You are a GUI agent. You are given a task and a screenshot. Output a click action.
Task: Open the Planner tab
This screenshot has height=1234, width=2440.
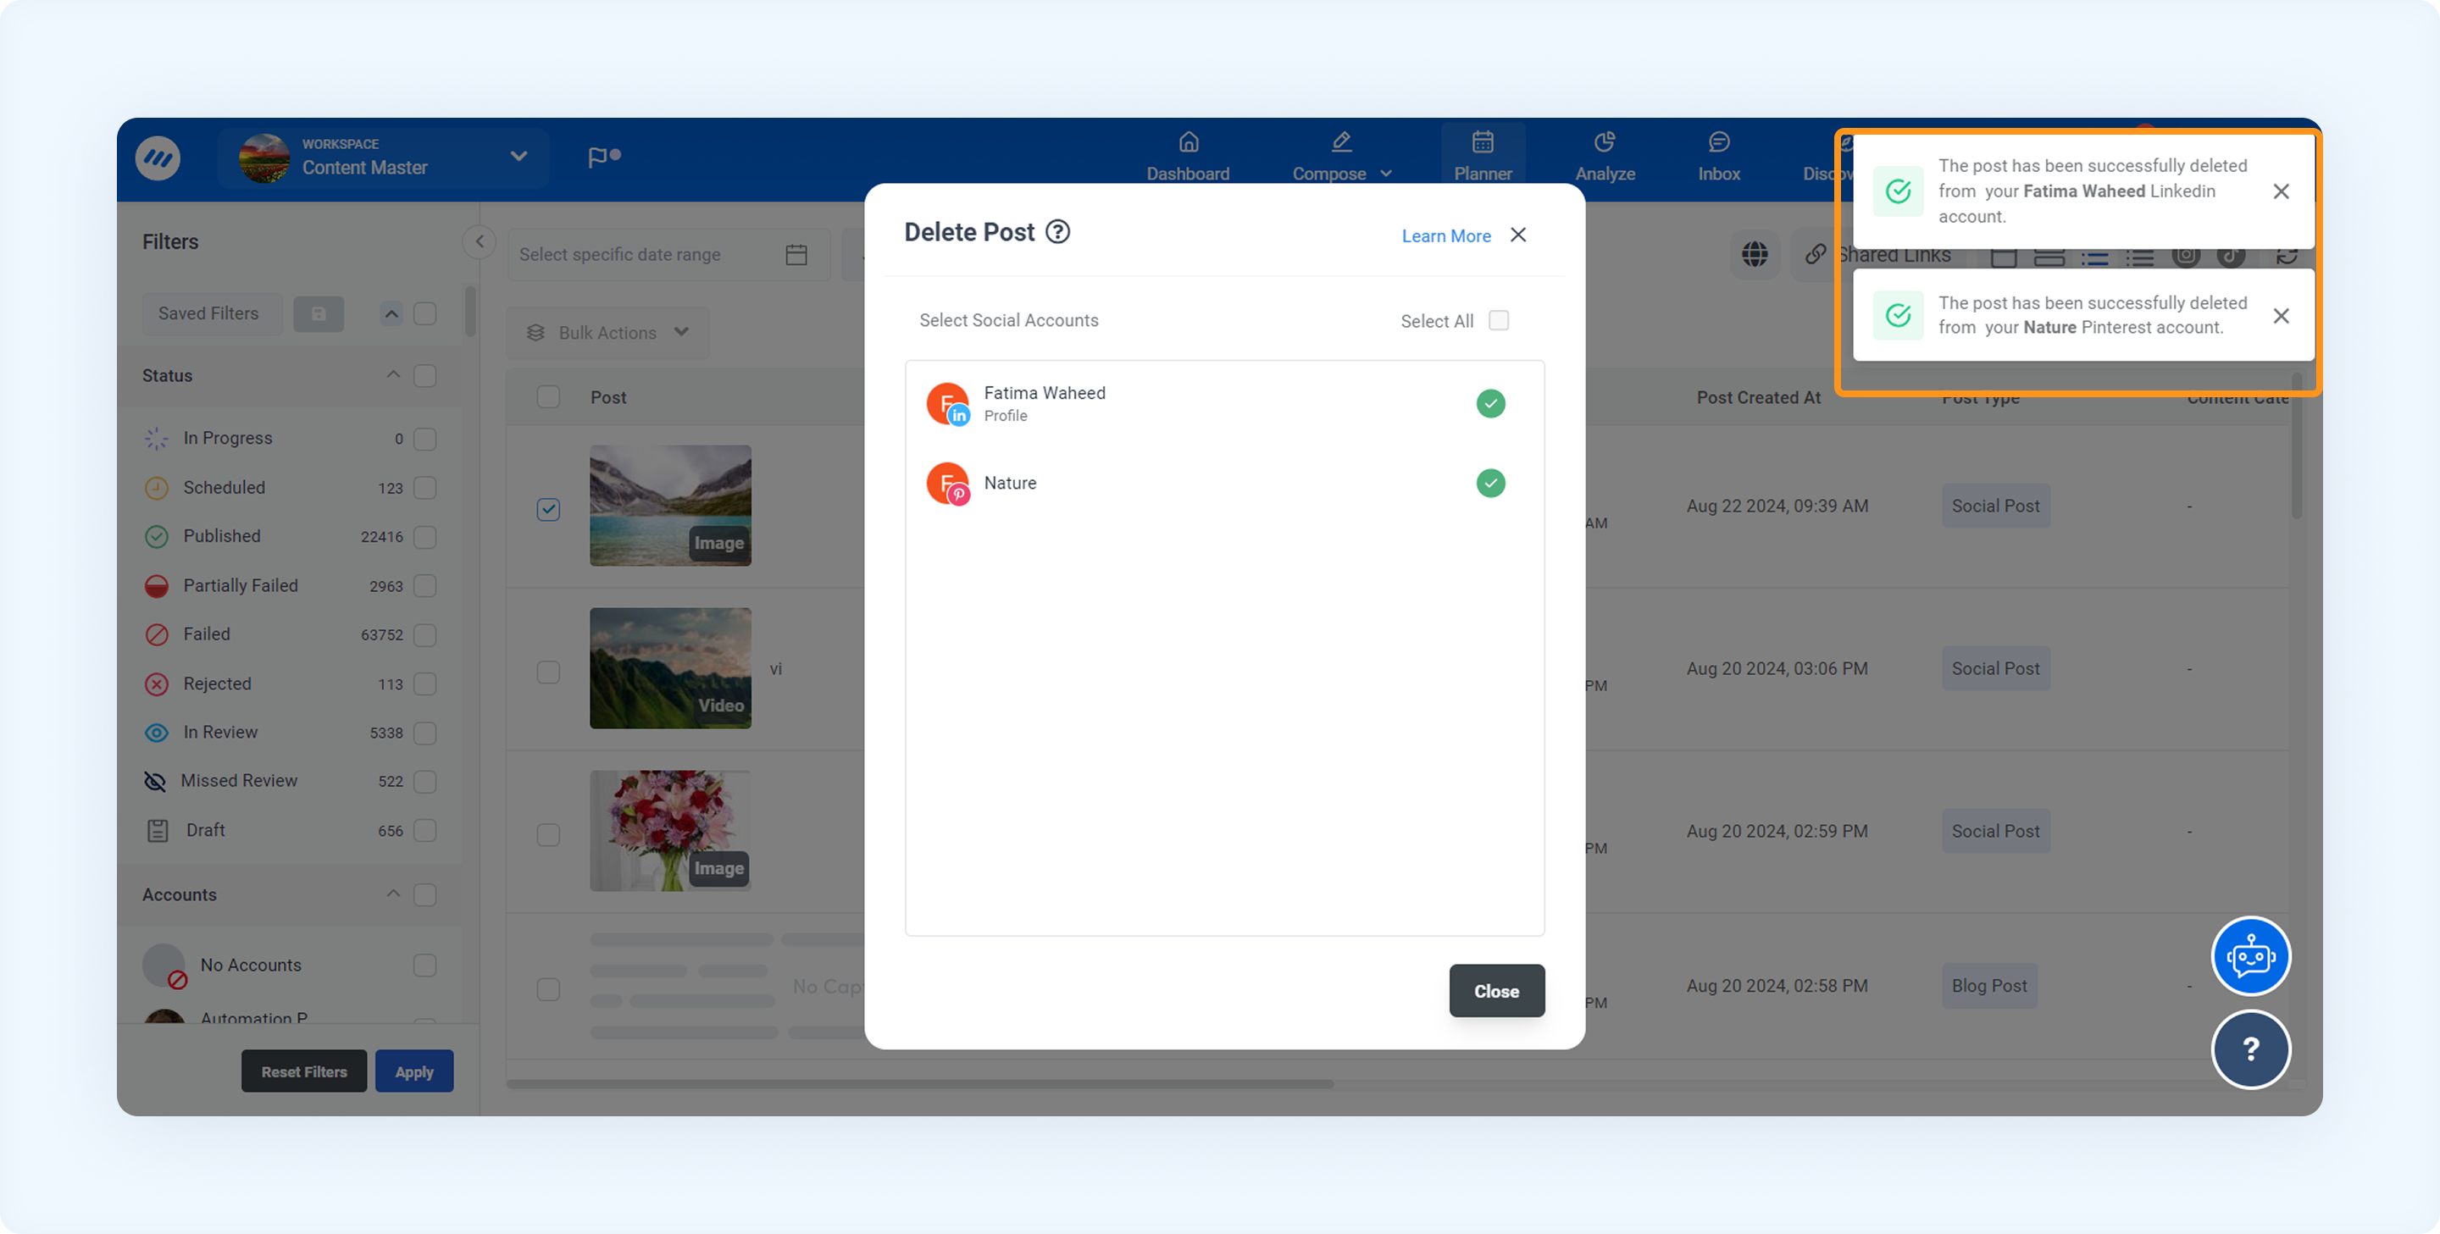pyautogui.click(x=1483, y=158)
